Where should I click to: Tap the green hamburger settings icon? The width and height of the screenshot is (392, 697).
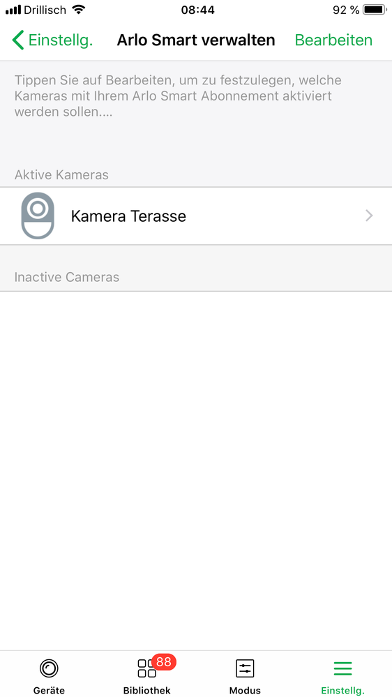coord(342,668)
